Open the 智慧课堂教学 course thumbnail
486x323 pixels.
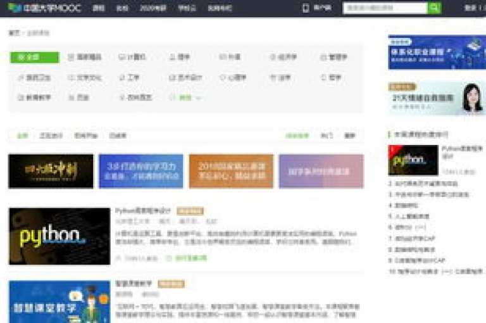pos(59,302)
